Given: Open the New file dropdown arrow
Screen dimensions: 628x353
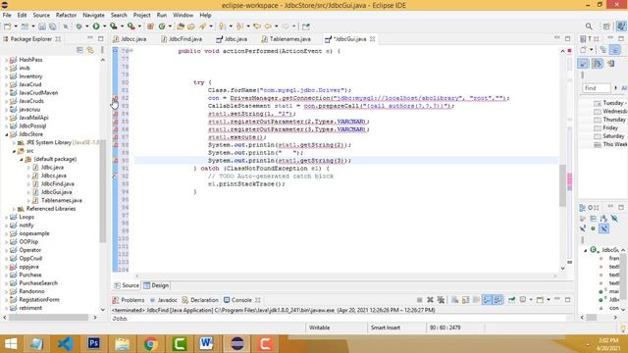Looking at the screenshot, I should (x=16, y=26).
